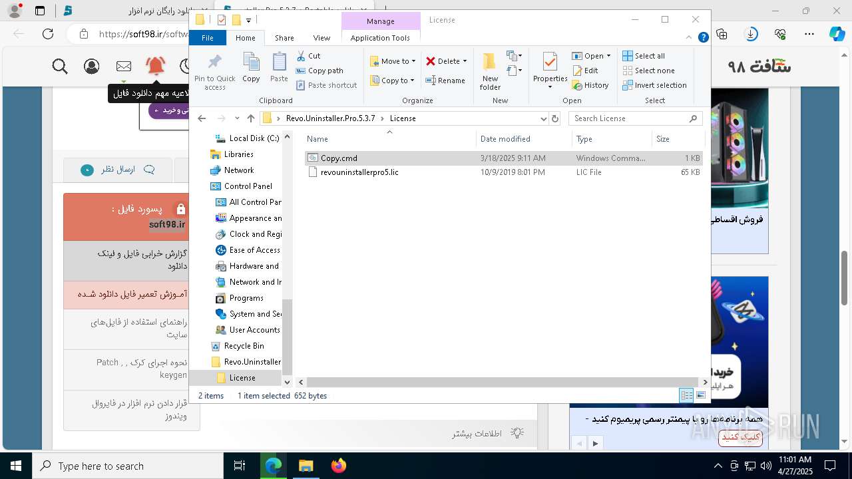Image resolution: width=852 pixels, height=479 pixels.
Task: Click the Paste ribbon icon
Action: tap(279, 67)
